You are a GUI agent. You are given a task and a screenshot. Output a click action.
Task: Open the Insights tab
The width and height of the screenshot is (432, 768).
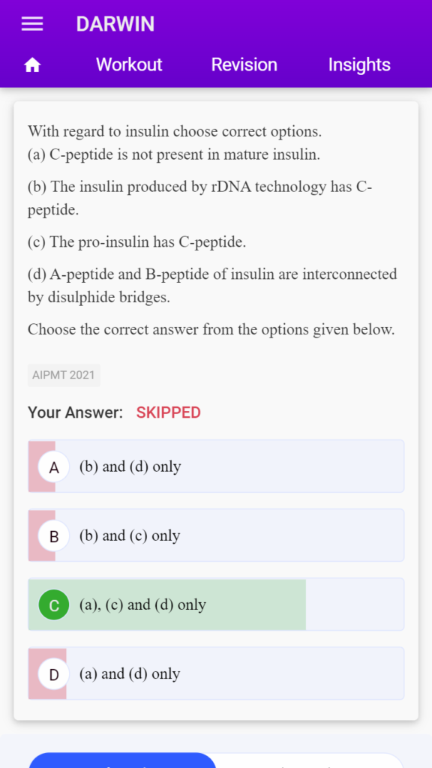pyautogui.click(x=359, y=64)
